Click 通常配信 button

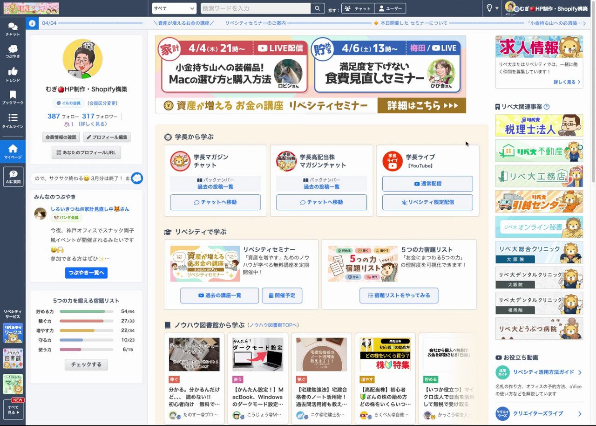(x=427, y=184)
